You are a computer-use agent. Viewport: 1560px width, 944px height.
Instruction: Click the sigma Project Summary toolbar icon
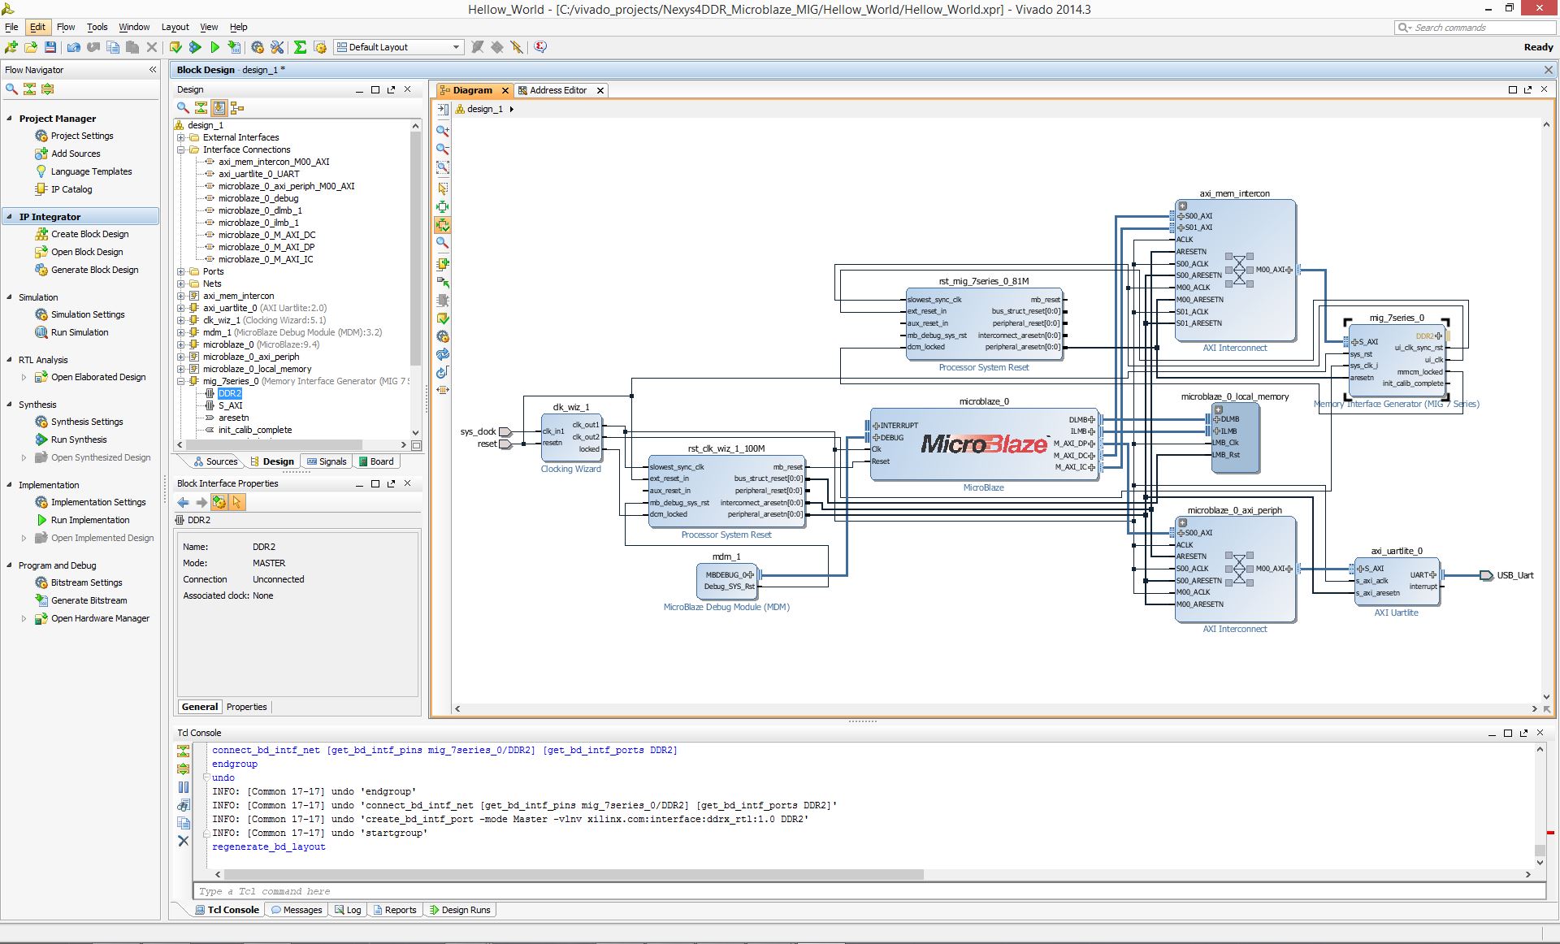(300, 47)
